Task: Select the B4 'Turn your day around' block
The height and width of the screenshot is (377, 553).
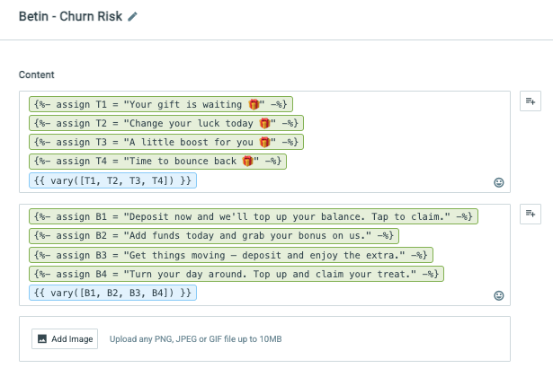Action: pyautogui.click(x=236, y=274)
